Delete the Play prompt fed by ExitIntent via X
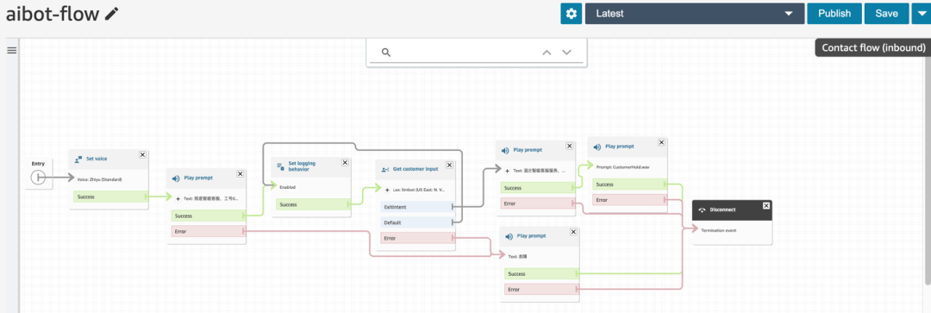Image resolution: width=931 pixels, height=313 pixels. [x=570, y=146]
